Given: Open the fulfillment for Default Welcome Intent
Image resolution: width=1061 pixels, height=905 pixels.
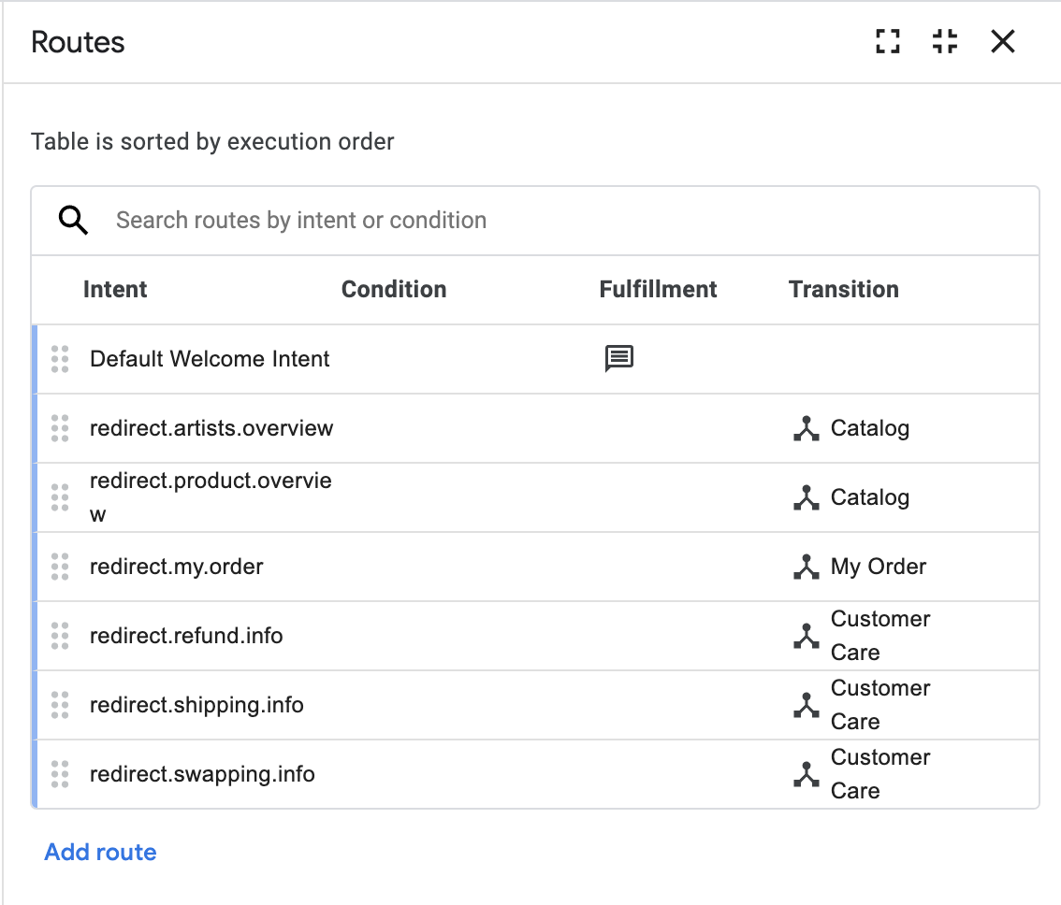Looking at the screenshot, I should pos(619,358).
